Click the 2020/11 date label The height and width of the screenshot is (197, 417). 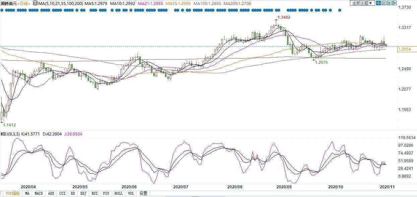click(x=387, y=187)
